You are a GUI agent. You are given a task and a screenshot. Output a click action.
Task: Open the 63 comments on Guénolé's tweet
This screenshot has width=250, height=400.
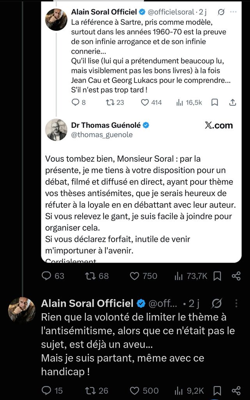pos(53,276)
